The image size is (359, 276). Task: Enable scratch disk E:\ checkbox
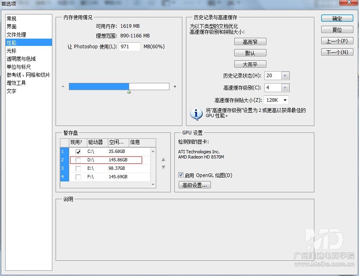point(78,169)
